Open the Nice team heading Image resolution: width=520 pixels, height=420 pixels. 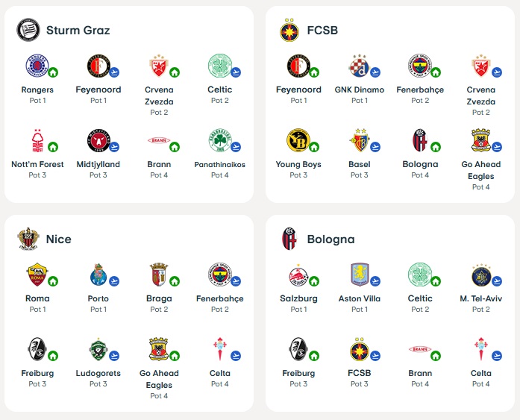58,239
